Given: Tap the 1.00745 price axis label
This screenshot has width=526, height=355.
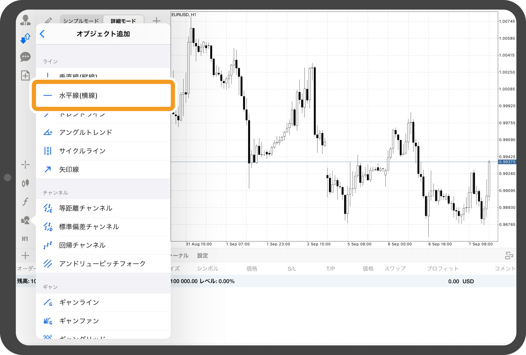Looking at the screenshot, I should point(507,21).
